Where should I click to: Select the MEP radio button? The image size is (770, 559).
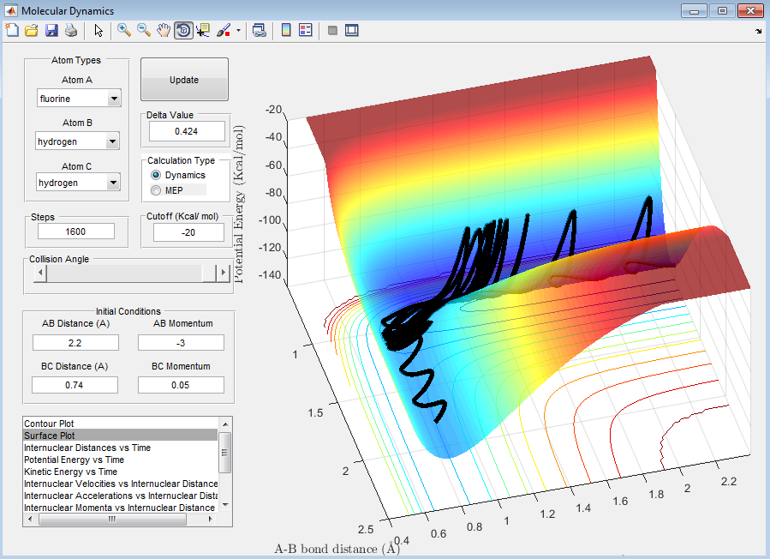coord(156,189)
